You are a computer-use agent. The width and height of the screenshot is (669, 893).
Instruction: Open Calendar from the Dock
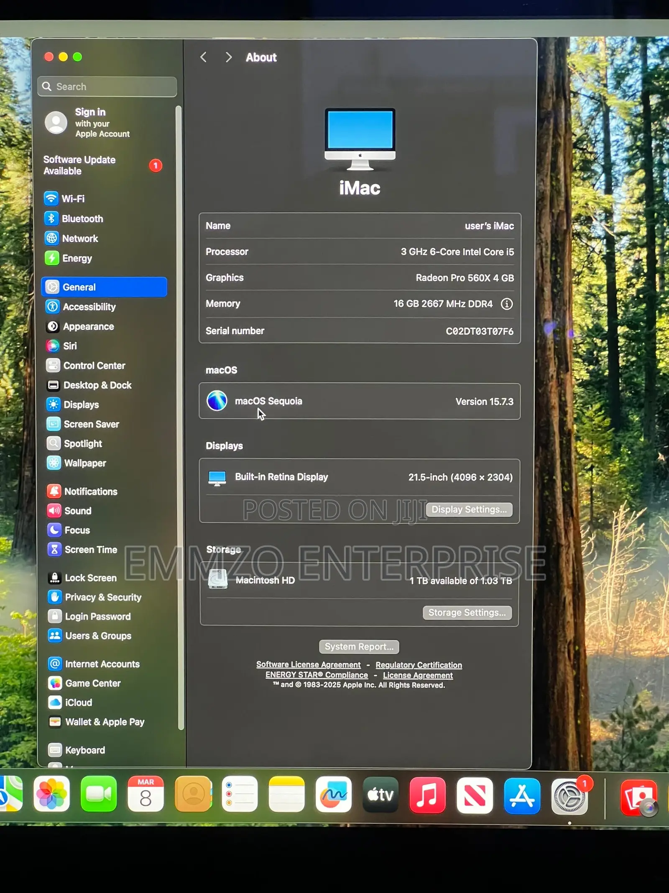tap(146, 794)
